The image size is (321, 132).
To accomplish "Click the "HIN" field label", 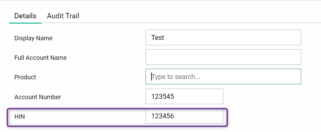I will pyautogui.click(x=20, y=117).
